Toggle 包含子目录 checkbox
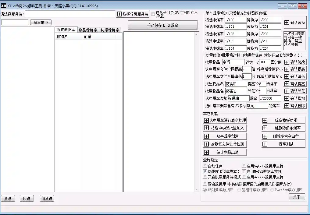 point(153,14)
